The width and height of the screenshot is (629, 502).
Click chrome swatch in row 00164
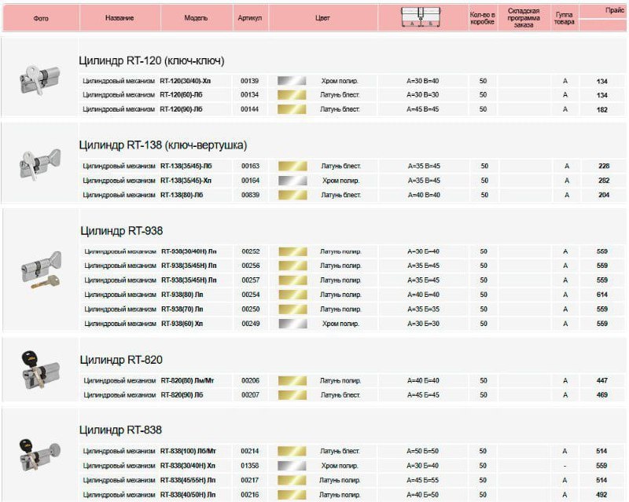pos(292,181)
